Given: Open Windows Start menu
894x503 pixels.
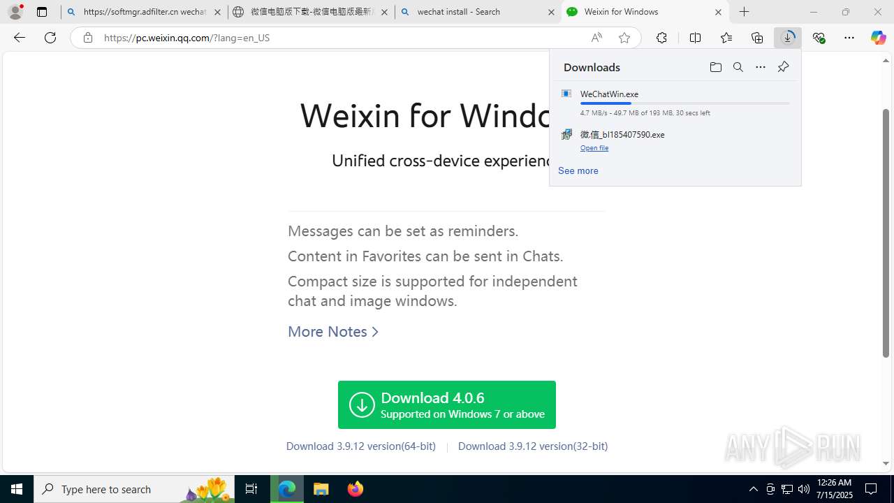Looking at the screenshot, I should (17, 489).
